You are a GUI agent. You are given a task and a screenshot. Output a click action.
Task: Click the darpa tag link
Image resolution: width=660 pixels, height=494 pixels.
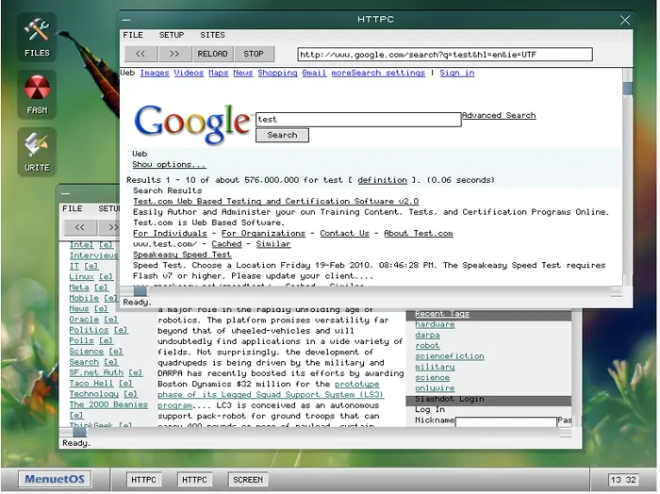coord(427,335)
